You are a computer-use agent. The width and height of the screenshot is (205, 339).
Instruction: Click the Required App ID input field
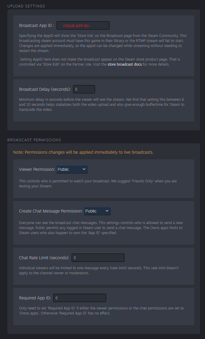[x=80, y=298]
